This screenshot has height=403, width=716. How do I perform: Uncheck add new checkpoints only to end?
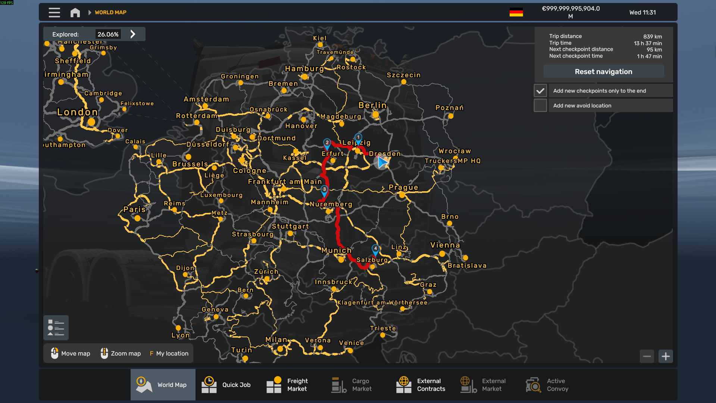point(540,91)
